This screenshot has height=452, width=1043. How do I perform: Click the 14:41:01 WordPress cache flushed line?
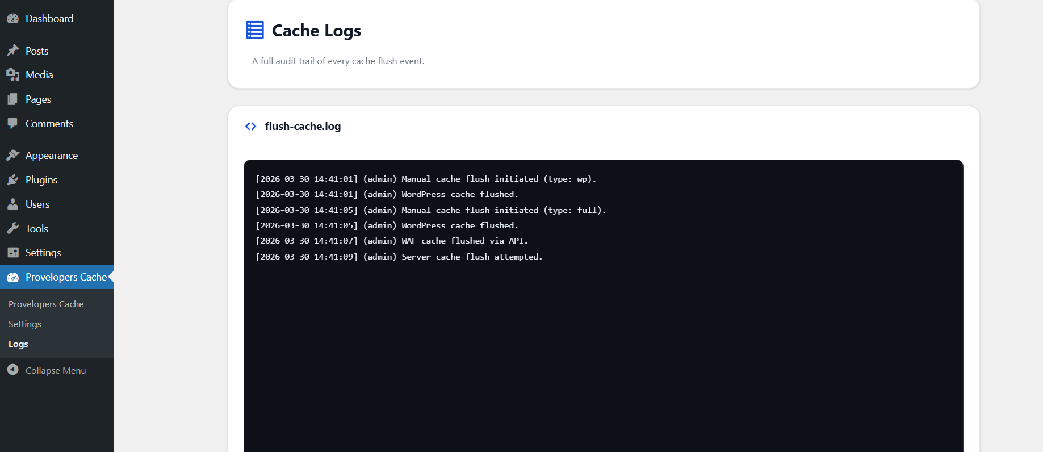click(x=387, y=194)
